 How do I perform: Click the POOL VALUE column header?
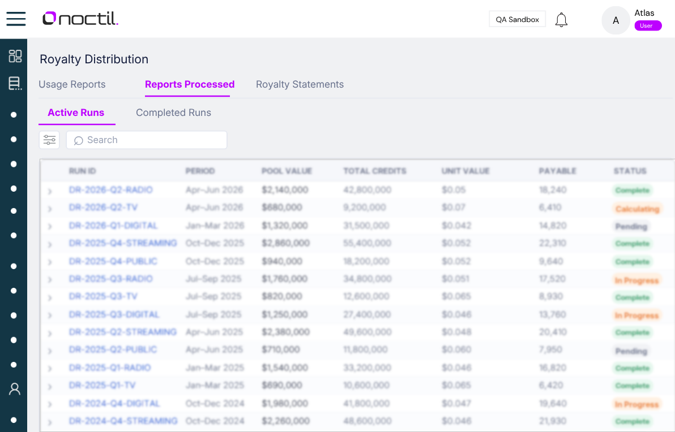coord(287,171)
